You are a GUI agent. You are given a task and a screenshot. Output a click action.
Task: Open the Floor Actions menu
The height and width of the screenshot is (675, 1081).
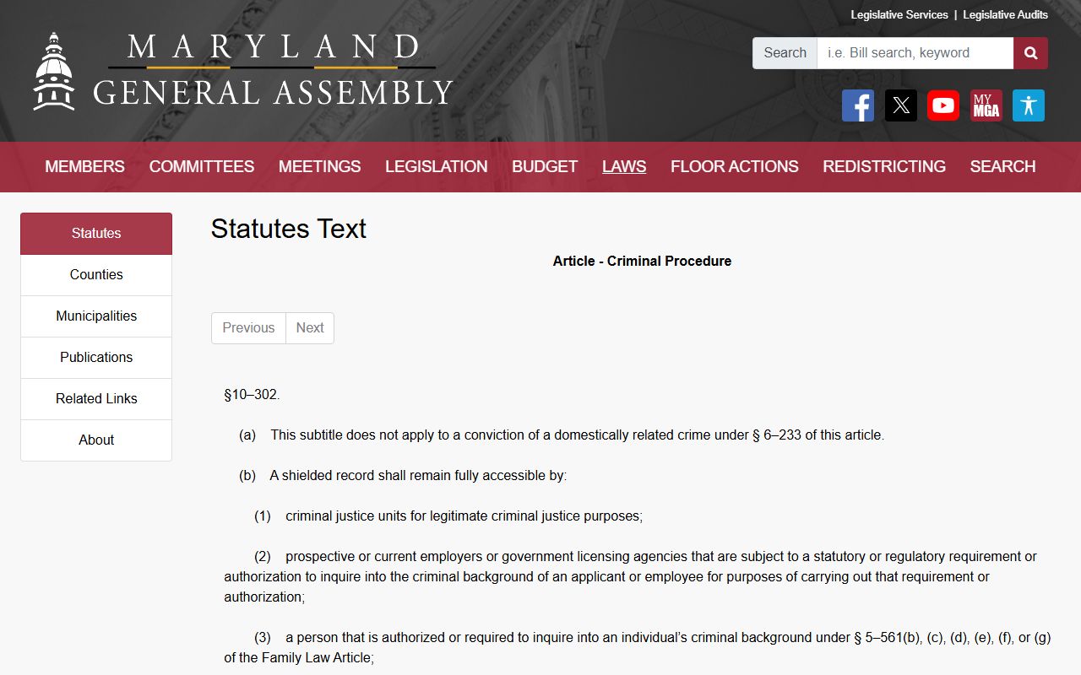point(735,167)
